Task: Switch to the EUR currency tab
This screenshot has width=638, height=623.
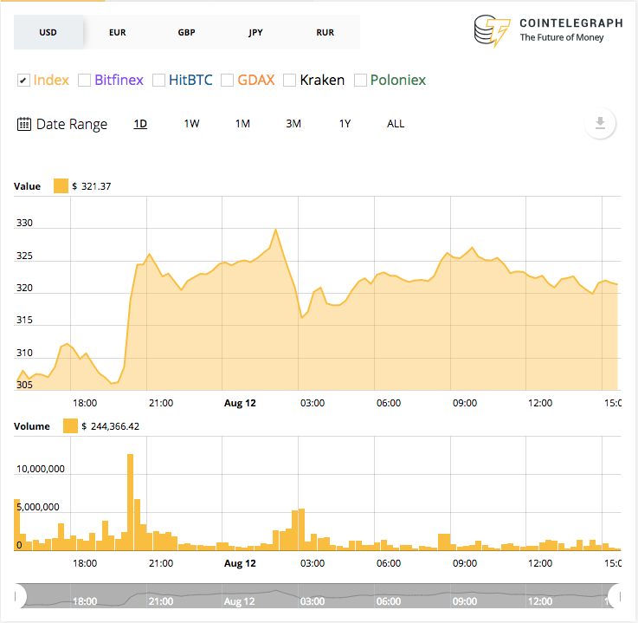Action: click(x=118, y=32)
